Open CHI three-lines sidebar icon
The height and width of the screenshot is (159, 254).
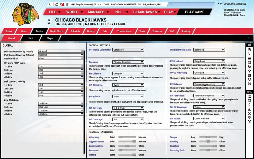(x=249, y=58)
